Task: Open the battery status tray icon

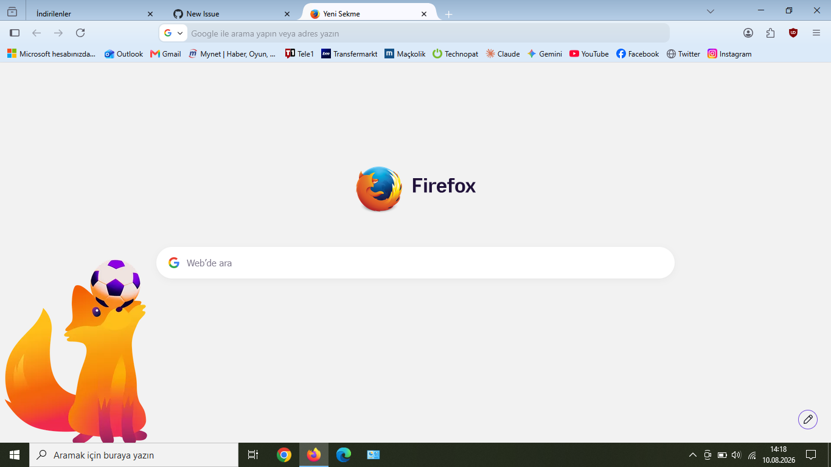Action: click(722, 455)
